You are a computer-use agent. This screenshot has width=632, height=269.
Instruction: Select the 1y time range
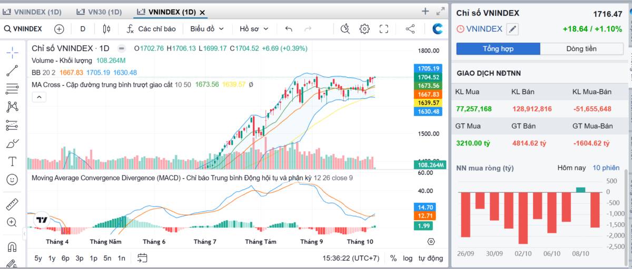pyautogui.click(x=52, y=258)
